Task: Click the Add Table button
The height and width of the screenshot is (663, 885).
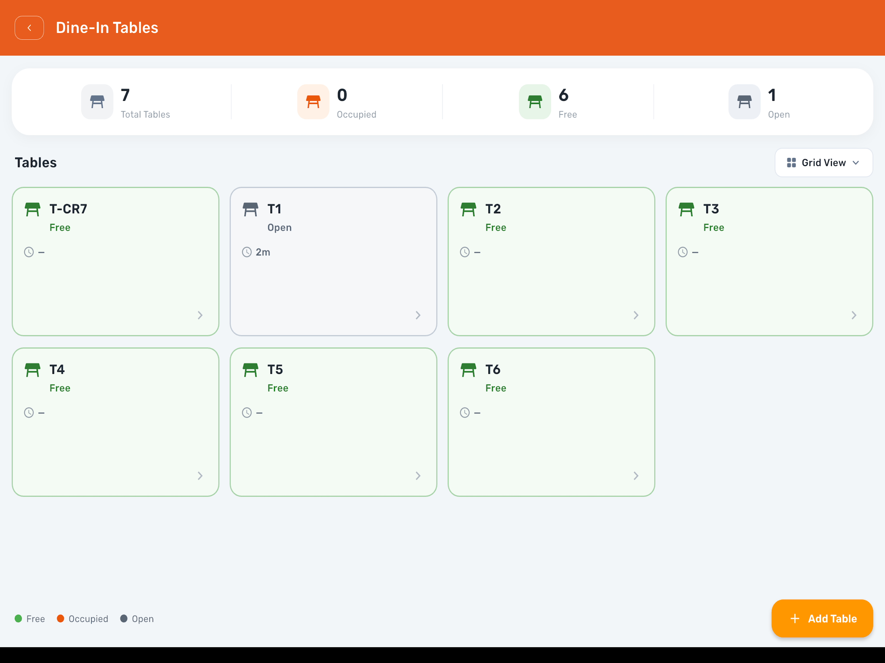Action: pos(822,619)
